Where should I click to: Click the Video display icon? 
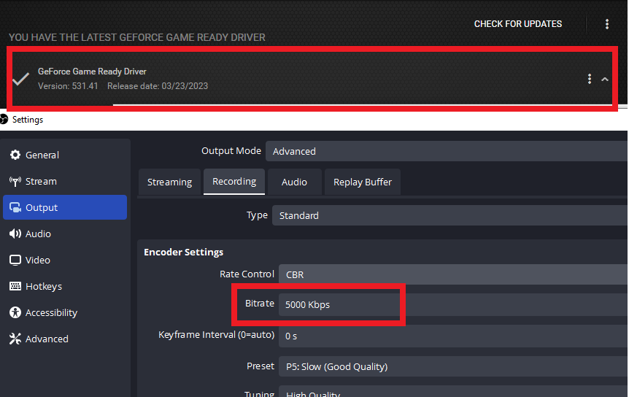[15, 261]
